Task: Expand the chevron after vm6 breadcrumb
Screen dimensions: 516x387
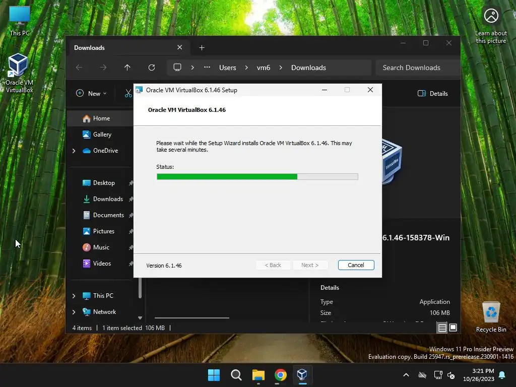Action: coord(281,68)
